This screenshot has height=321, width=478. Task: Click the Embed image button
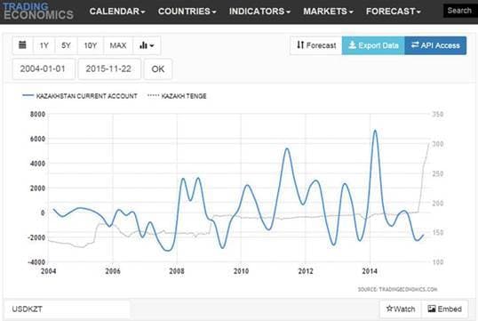pos(444,309)
